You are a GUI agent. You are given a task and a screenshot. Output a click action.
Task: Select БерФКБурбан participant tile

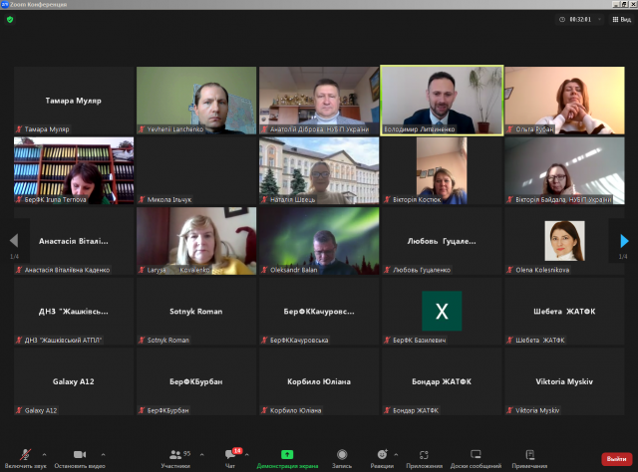click(196, 381)
